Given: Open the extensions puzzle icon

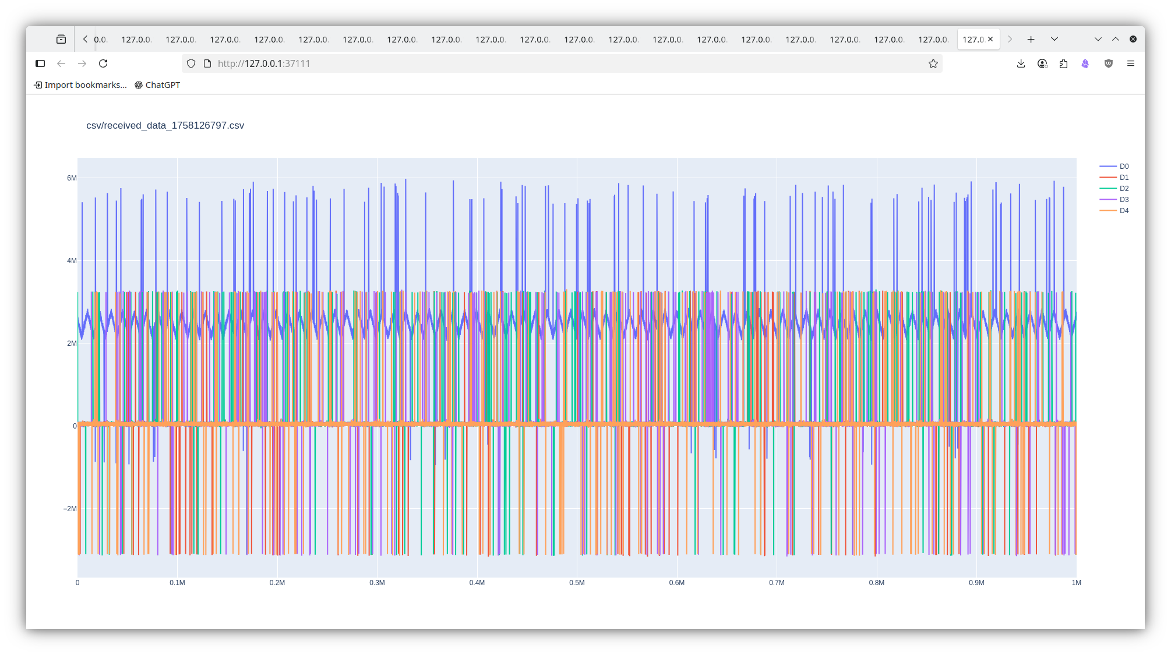Looking at the screenshot, I should [1063, 63].
